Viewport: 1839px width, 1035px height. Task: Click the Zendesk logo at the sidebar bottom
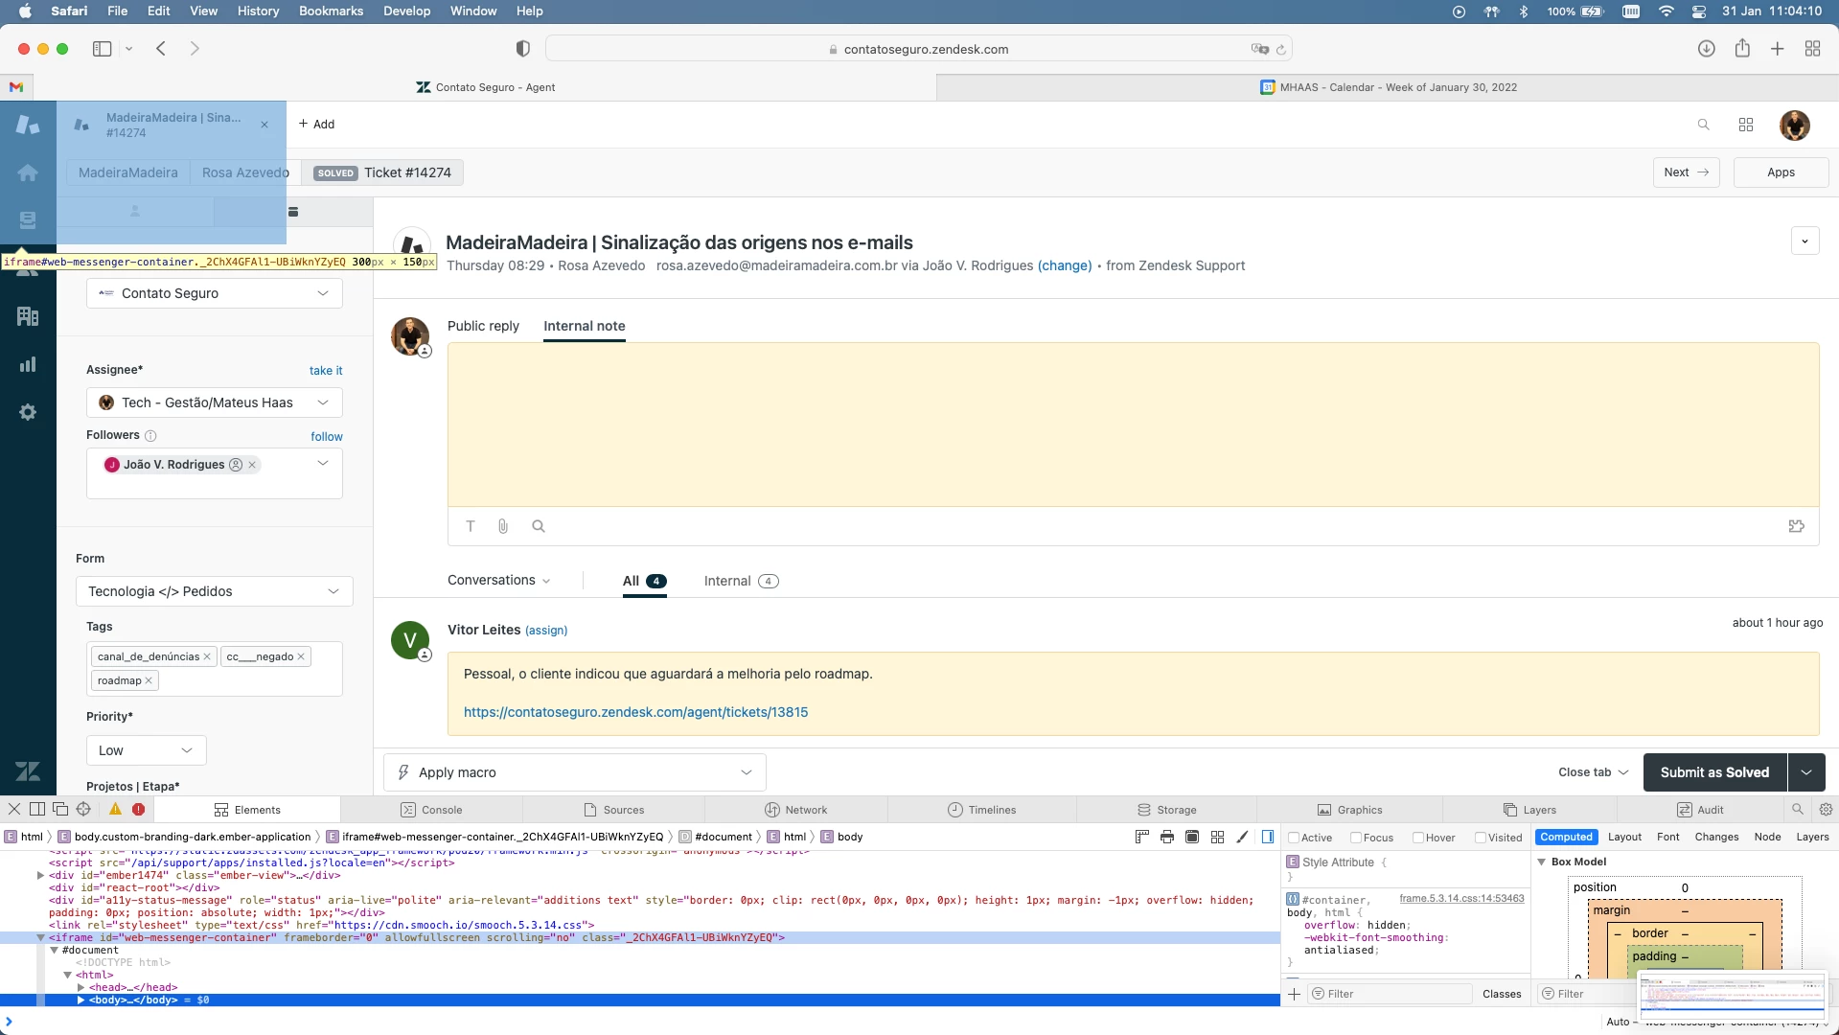tap(28, 771)
